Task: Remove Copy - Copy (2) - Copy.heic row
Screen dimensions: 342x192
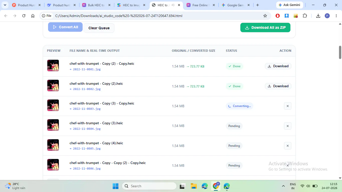Action: pyautogui.click(x=288, y=165)
